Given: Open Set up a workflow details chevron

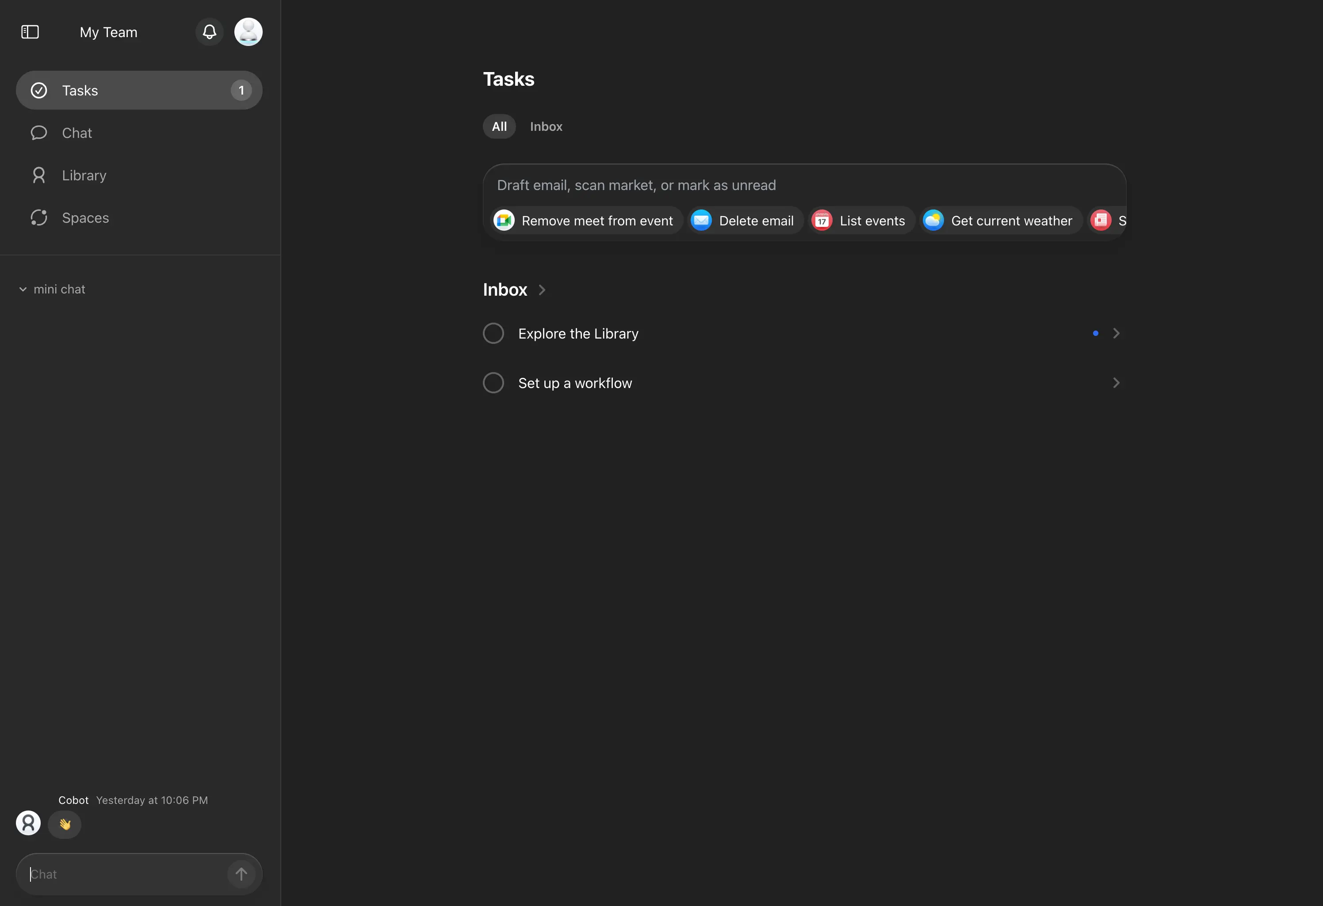Looking at the screenshot, I should pos(1116,383).
